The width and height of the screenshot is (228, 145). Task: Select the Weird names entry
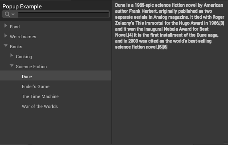click(x=23, y=37)
